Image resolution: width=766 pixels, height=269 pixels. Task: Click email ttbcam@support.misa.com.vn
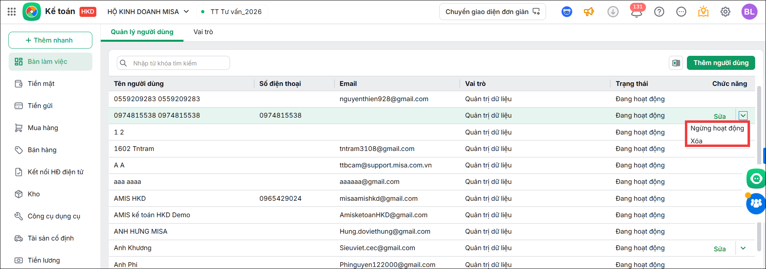coord(385,165)
